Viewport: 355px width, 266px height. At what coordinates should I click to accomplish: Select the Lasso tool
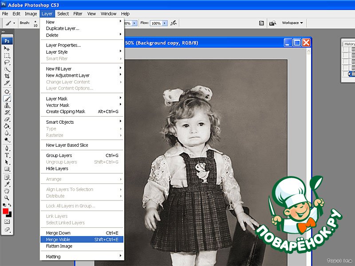[x=7, y=63]
